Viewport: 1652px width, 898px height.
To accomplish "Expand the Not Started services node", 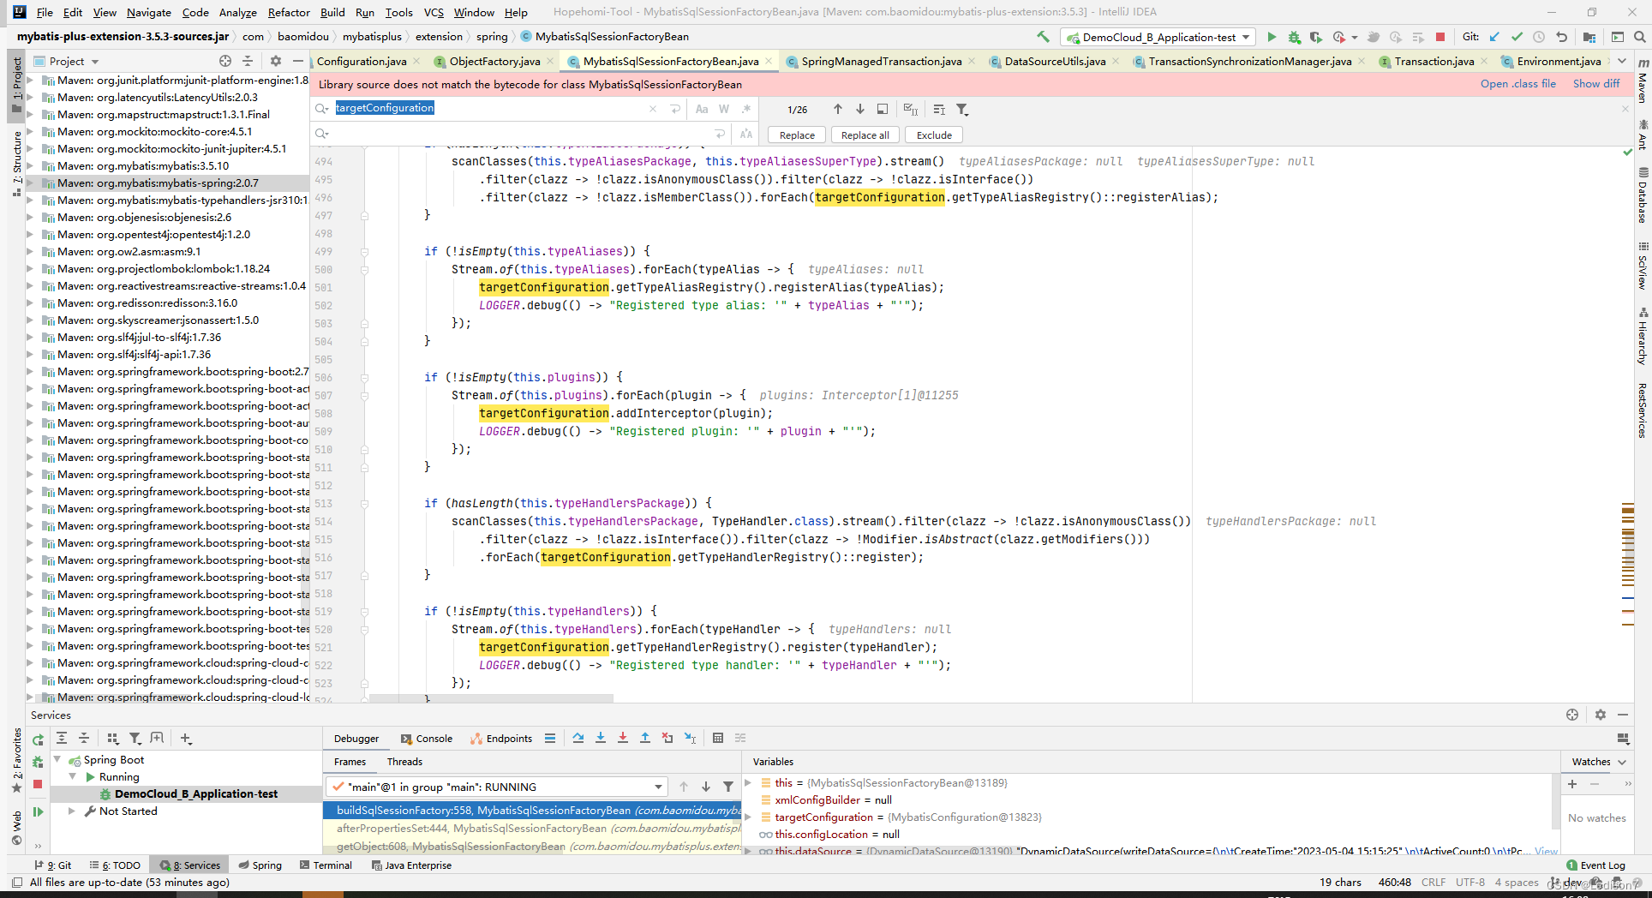I will 72,811.
